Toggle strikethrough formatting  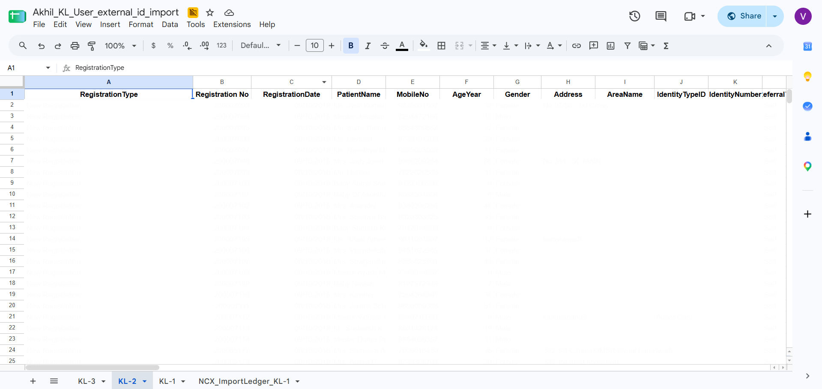(385, 45)
